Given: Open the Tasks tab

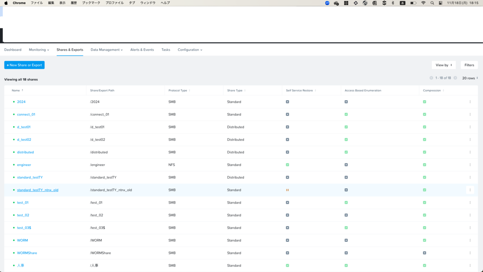Looking at the screenshot, I should coord(166,50).
